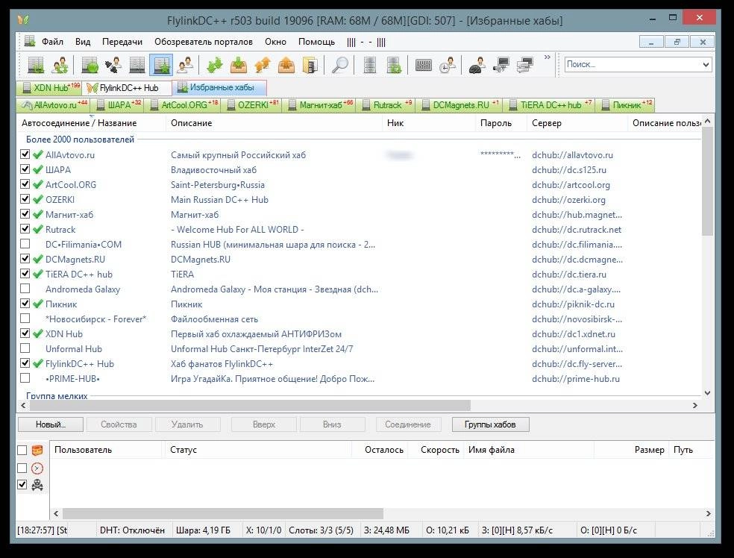Toggle checkbox beside red clock icon
Viewport: 734px width, 558px height.
click(x=22, y=468)
